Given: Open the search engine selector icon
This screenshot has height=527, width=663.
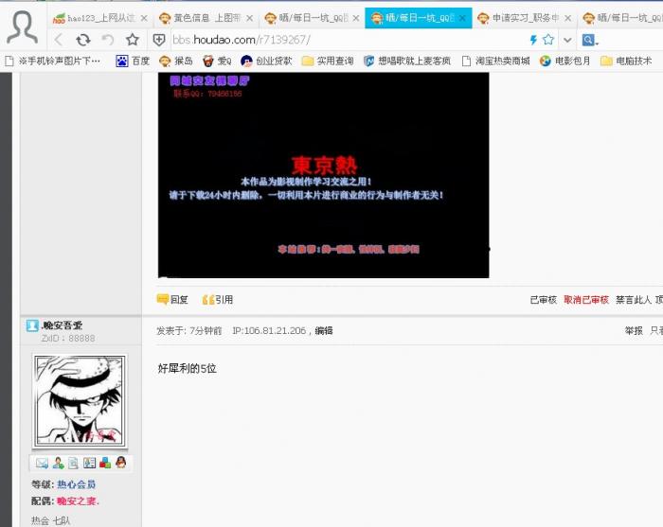Looking at the screenshot, I should (x=590, y=40).
